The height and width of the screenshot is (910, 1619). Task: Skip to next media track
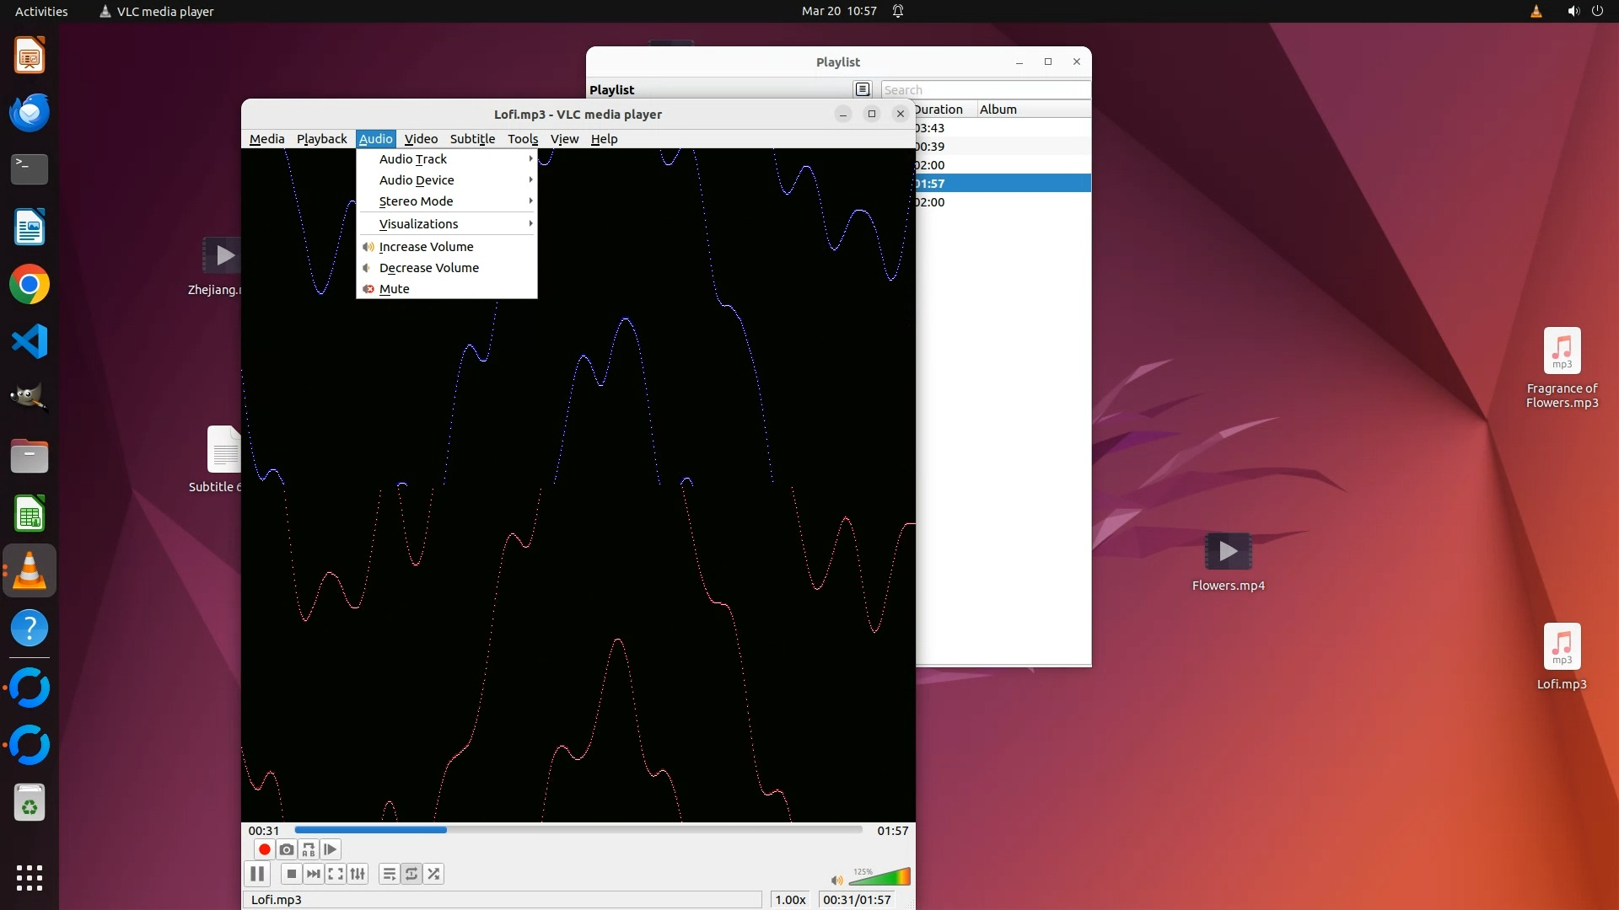pyautogui.click(x=314, y=874)
